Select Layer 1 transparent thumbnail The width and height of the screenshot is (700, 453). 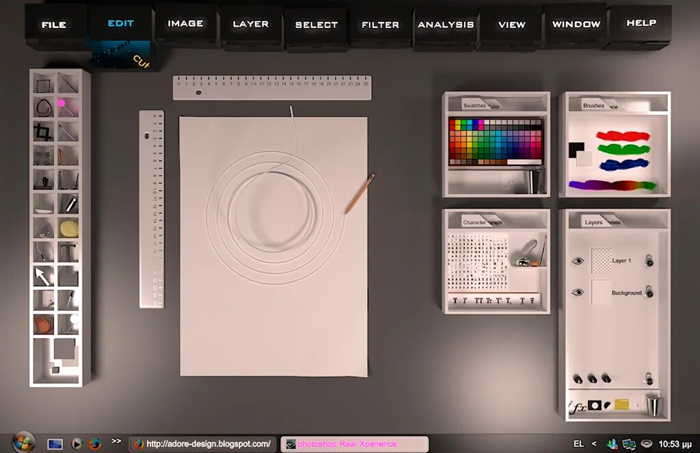point(601,260)
